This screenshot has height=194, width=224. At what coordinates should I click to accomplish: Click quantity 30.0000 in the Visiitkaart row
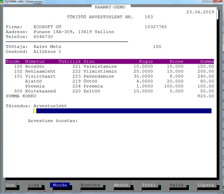(143, 76)
